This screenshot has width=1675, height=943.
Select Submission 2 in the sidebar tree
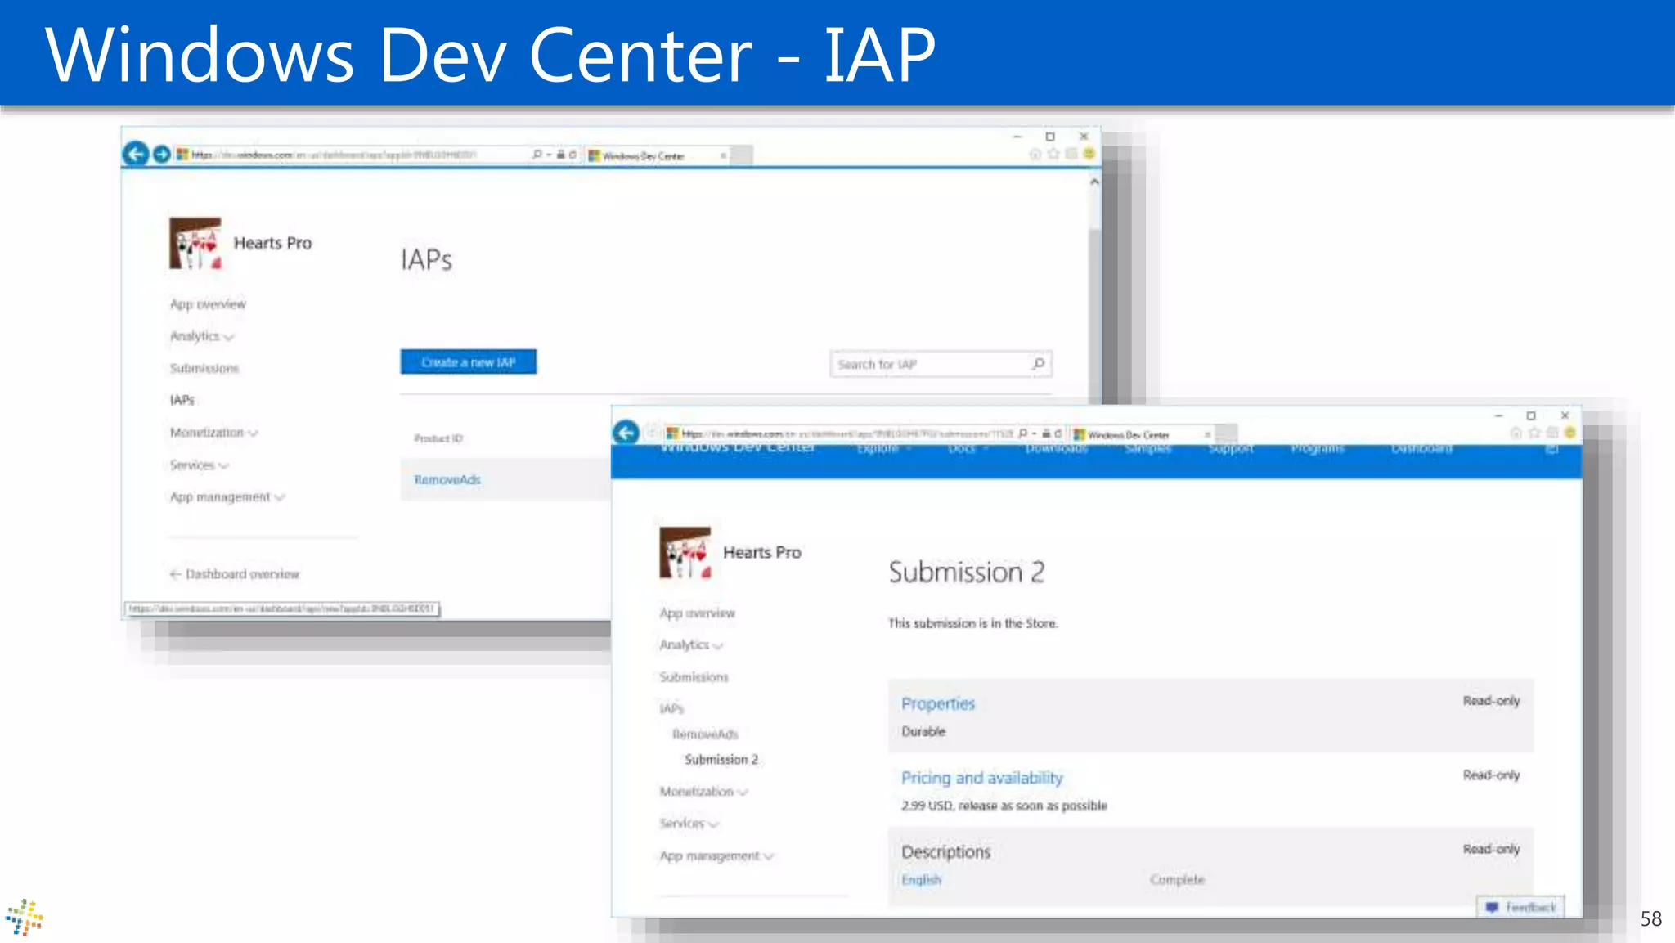click(x=721, y=760)
